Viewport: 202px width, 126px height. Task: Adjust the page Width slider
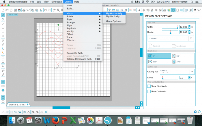tap(170, 27)
